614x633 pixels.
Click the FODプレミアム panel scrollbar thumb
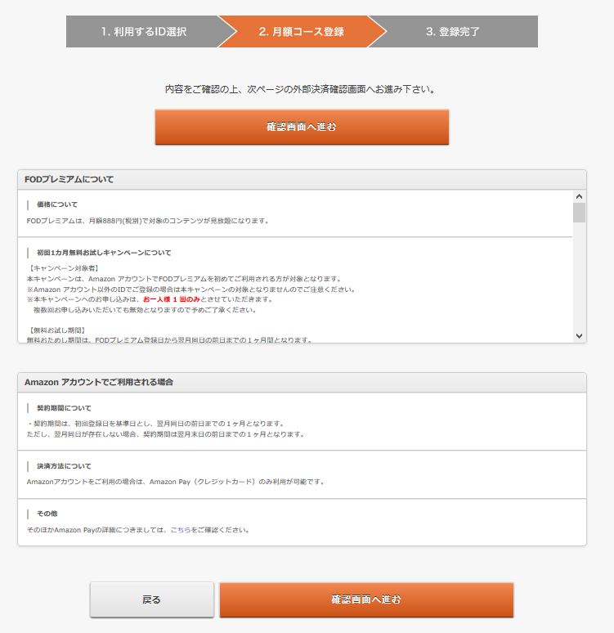pyautogui.click(x=579, y=213)
